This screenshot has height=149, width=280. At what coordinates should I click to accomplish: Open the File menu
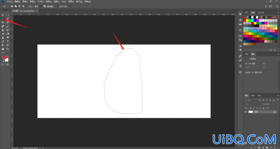pos(10,2)
